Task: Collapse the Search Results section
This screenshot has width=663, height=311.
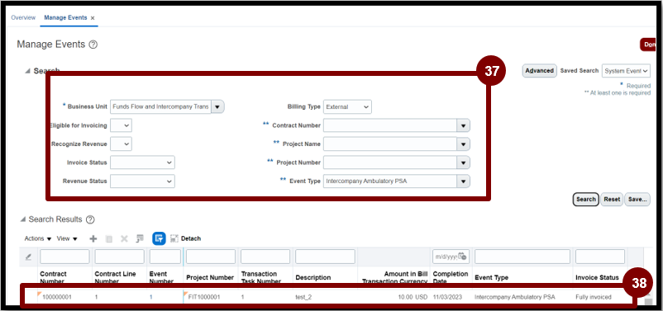Action: (x=22, y=220)
